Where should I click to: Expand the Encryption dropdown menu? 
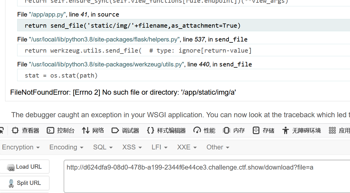21,147
